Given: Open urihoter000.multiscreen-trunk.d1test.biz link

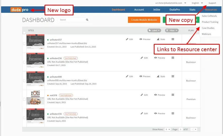Looking at the screenshot, I should click(67, 80).
